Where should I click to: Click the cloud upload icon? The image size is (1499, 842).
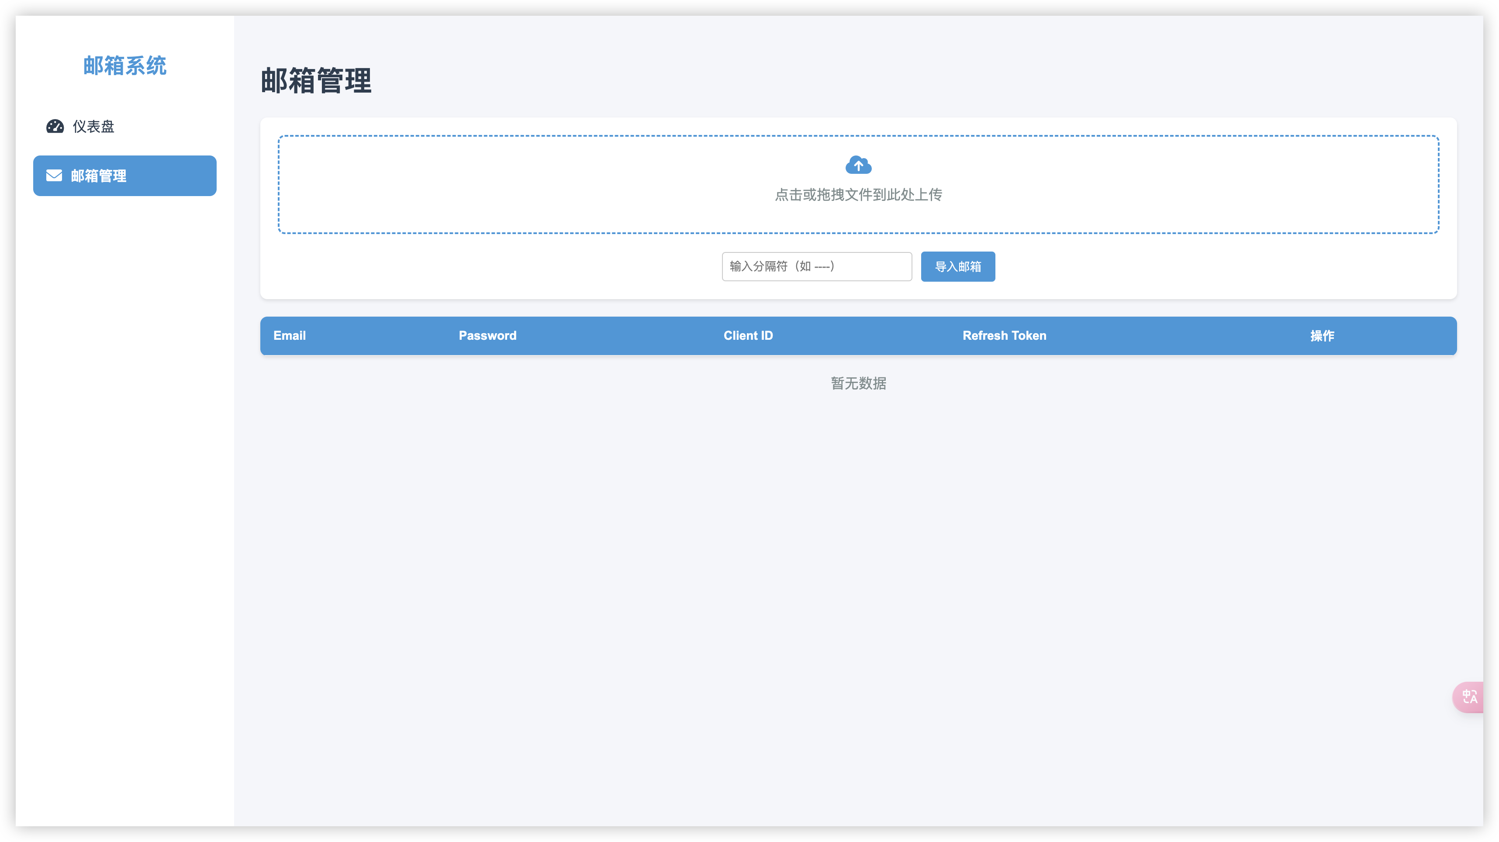858,165
